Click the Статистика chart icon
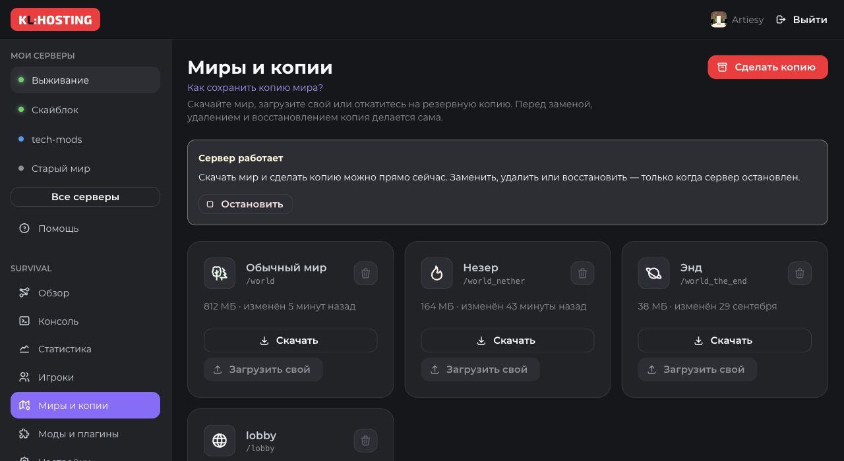 click(x=24, y=349)
